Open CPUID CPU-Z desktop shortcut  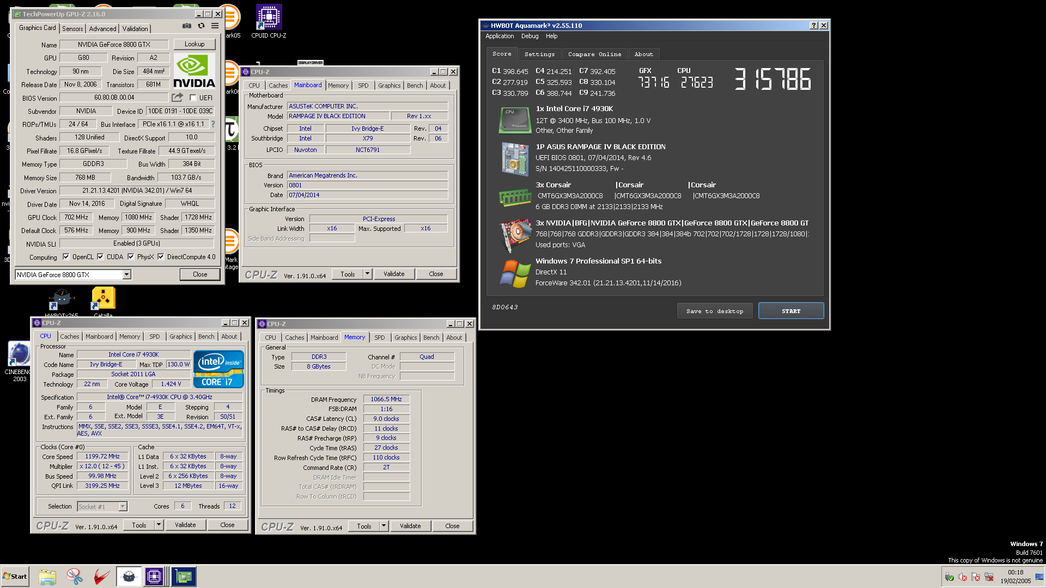coord(269,22)
